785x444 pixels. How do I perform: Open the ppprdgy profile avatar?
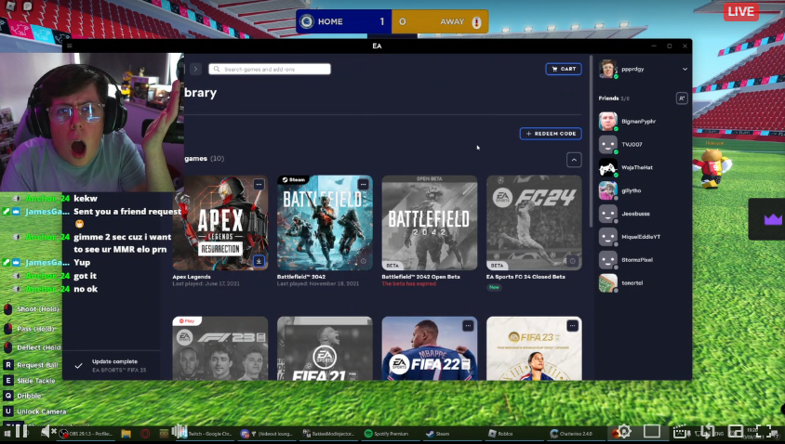click(x=607, y=69)
